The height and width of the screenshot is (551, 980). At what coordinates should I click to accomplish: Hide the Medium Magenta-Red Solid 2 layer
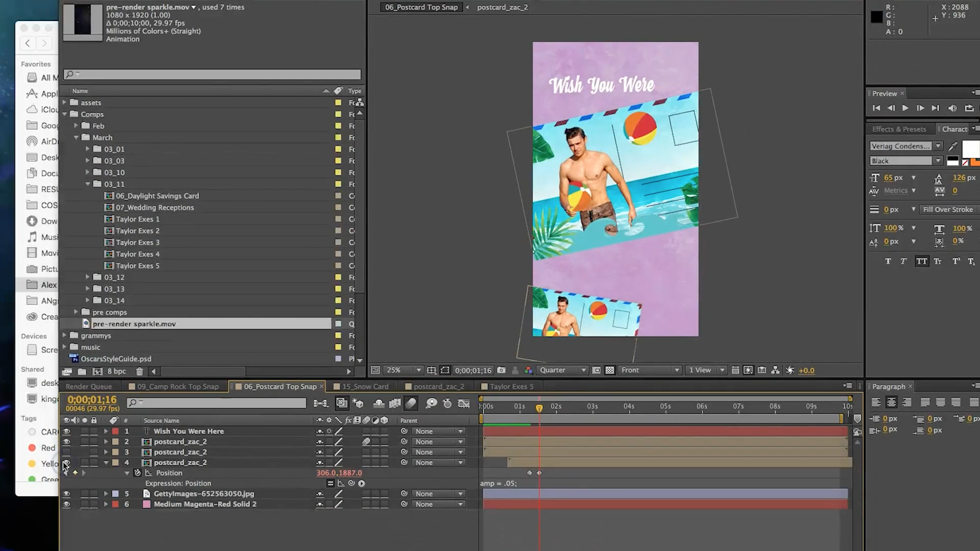pos(66,504)
